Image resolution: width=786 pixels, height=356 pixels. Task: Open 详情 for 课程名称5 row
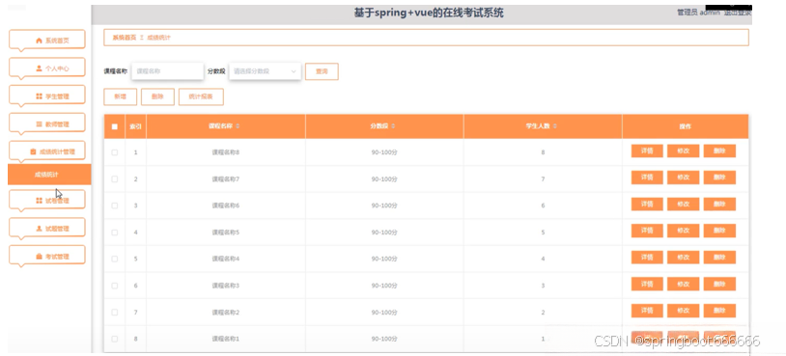[x=647, y=231]
